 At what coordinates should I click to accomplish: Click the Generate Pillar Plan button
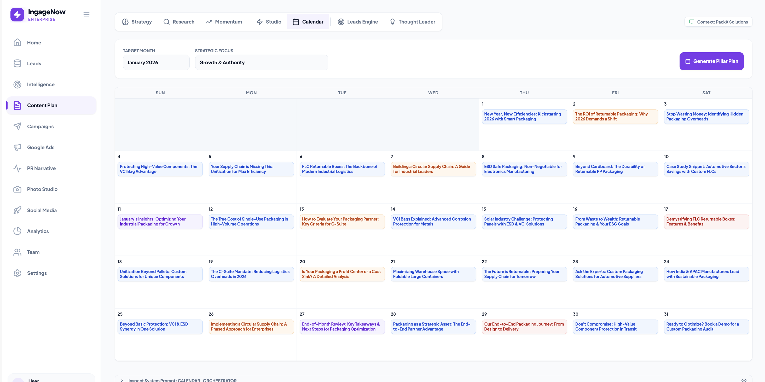point(711,61)
